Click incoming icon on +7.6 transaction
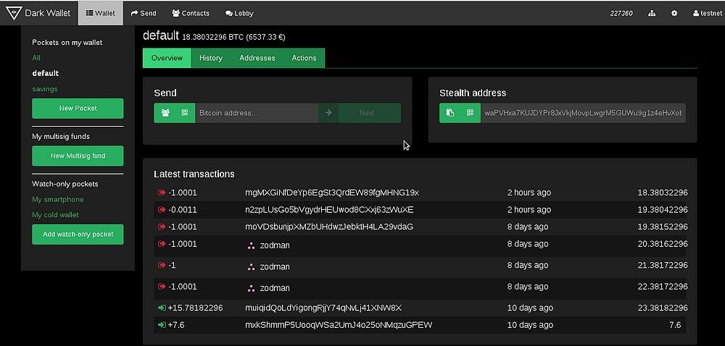Image resolution: width=725 pixels, height=346 pixels. coord(161,325)
